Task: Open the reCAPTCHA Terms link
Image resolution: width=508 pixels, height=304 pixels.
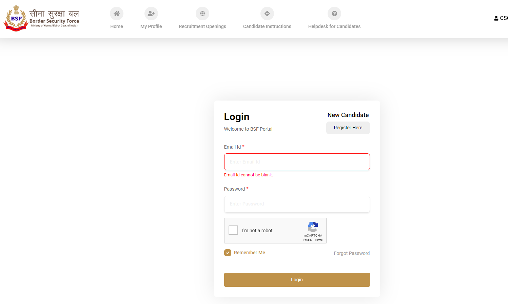Action: pyautogui.click(x=319, y=240)
